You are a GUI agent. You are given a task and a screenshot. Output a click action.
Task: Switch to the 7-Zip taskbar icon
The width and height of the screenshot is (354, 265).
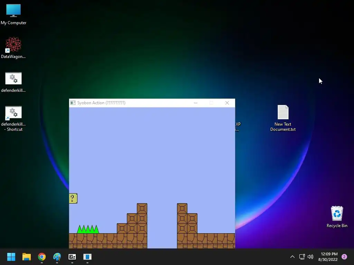[72, 257]
